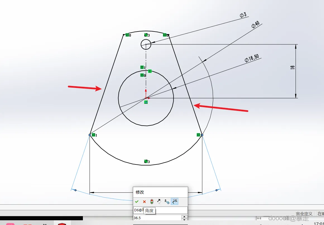Increase value with spin up arrow
This screenshot has width=324, height=225.
click(184, 217)
